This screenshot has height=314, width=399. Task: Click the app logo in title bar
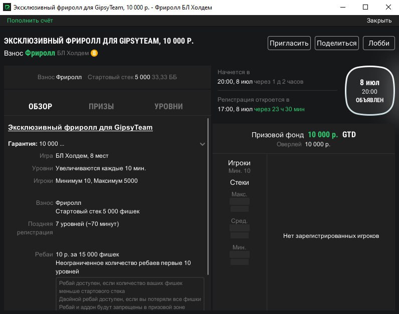pyautogui.click(x=7, y=7)
